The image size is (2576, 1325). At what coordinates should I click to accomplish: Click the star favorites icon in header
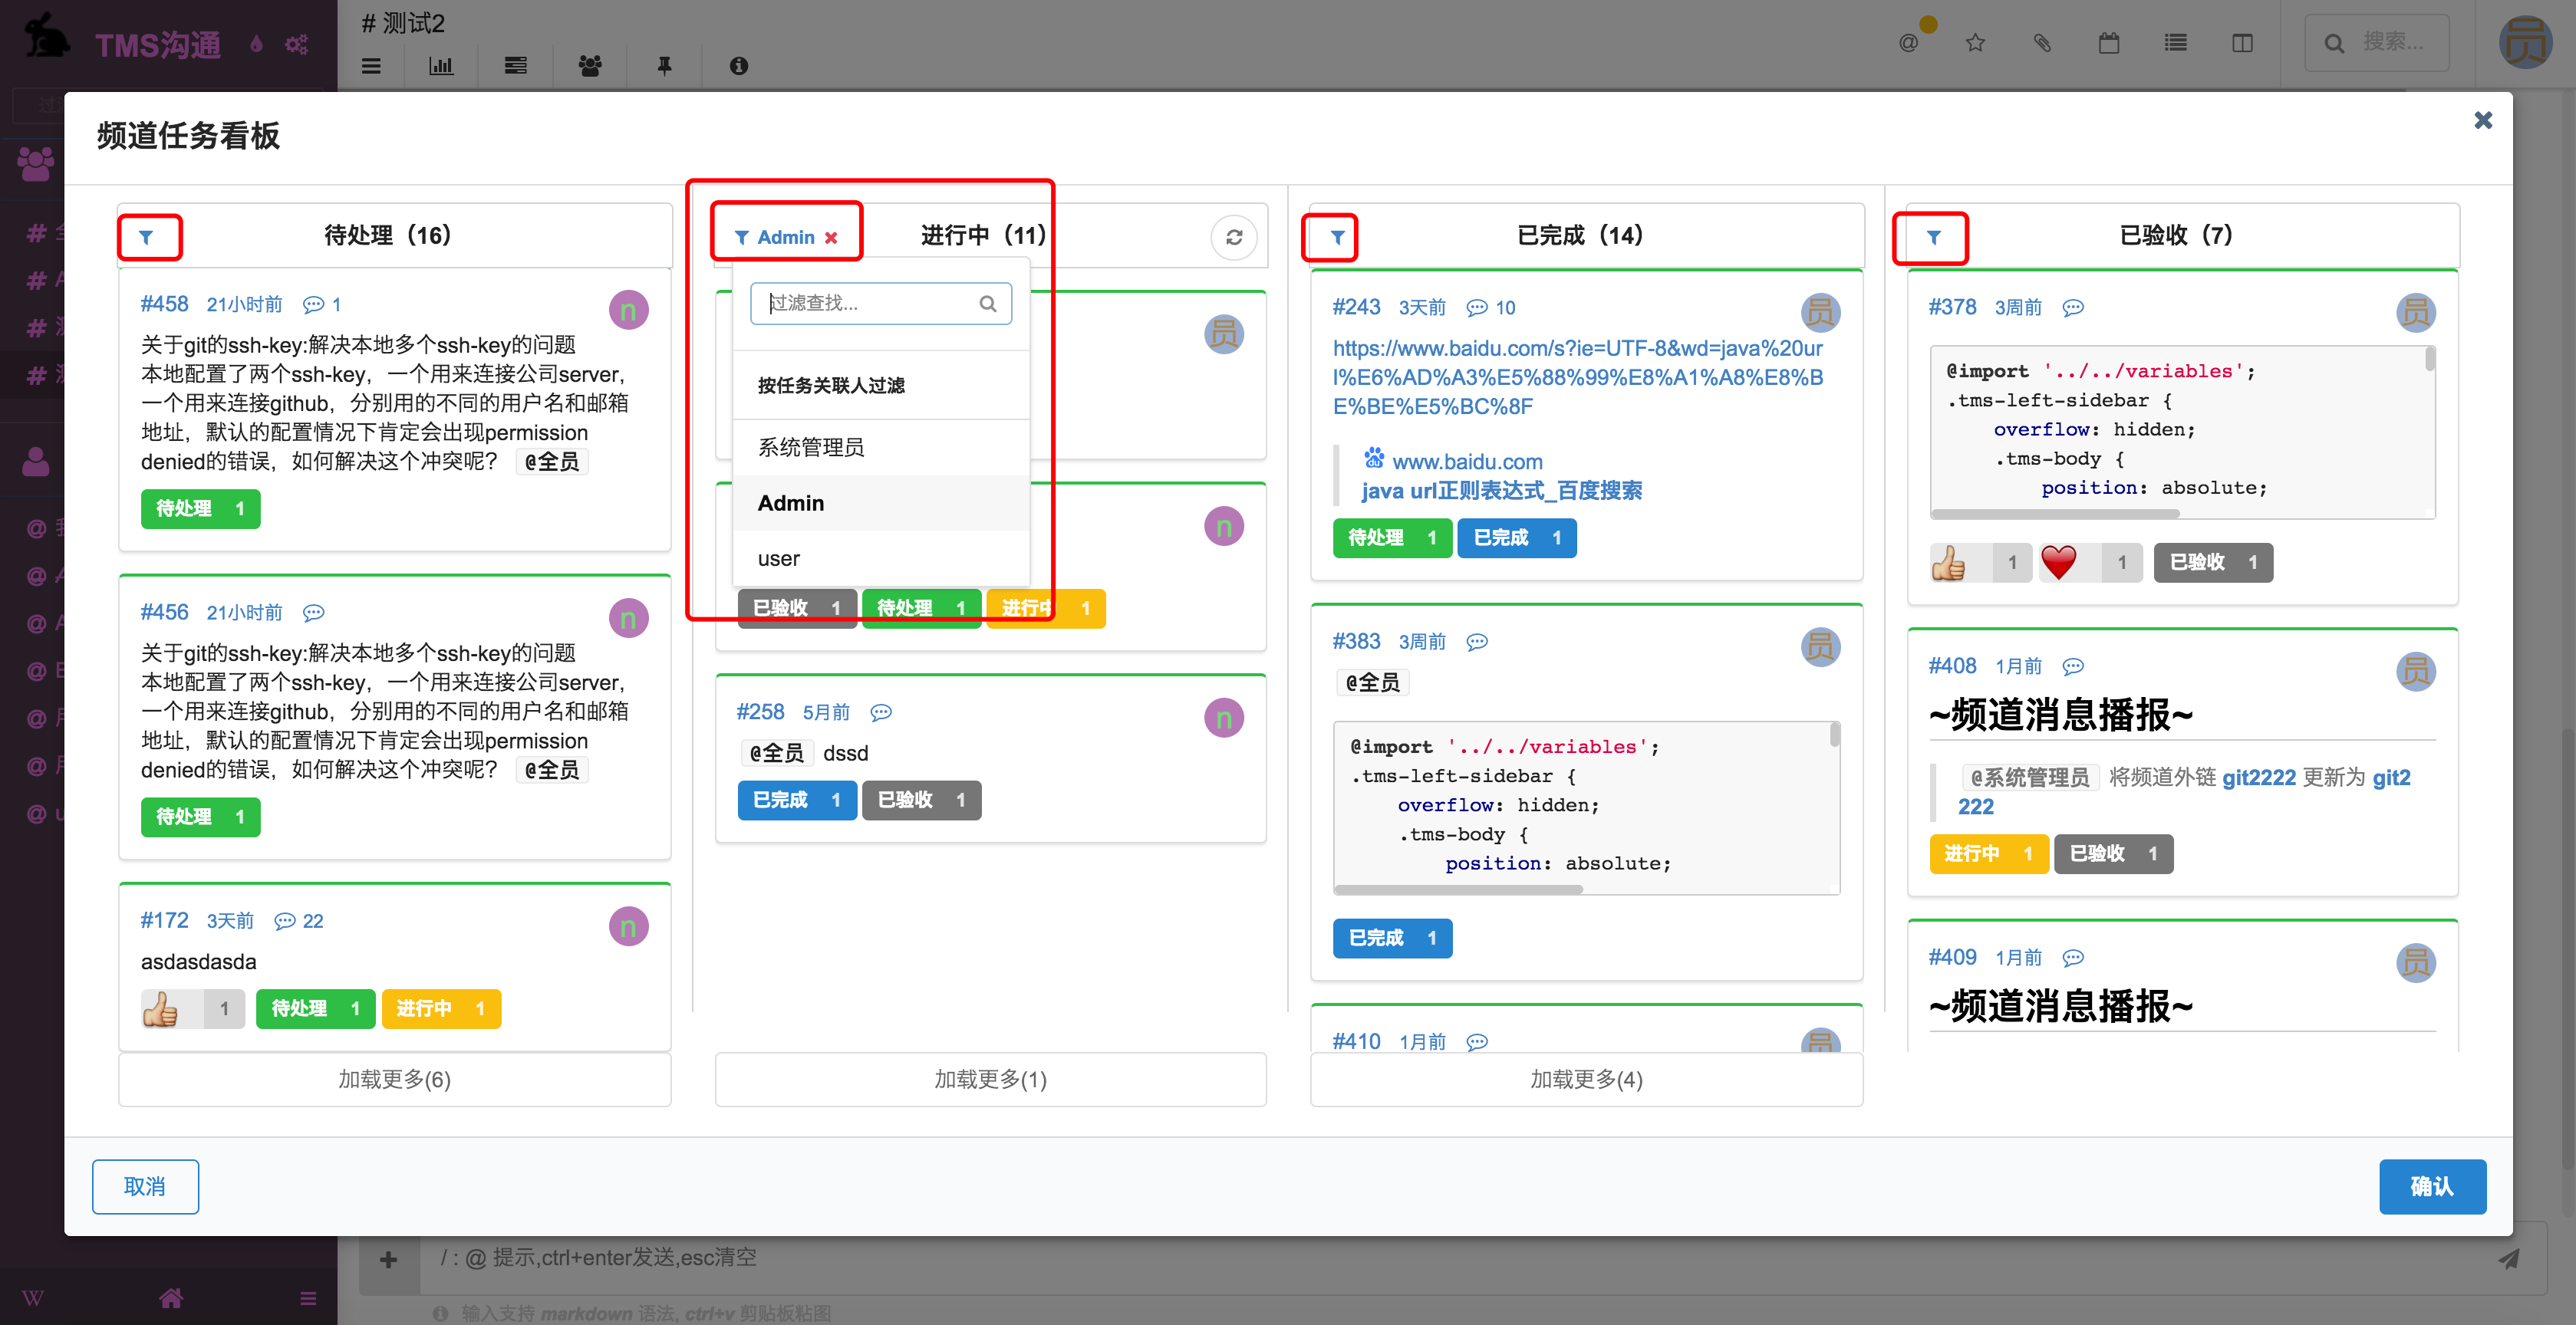tap(1975, 43)
